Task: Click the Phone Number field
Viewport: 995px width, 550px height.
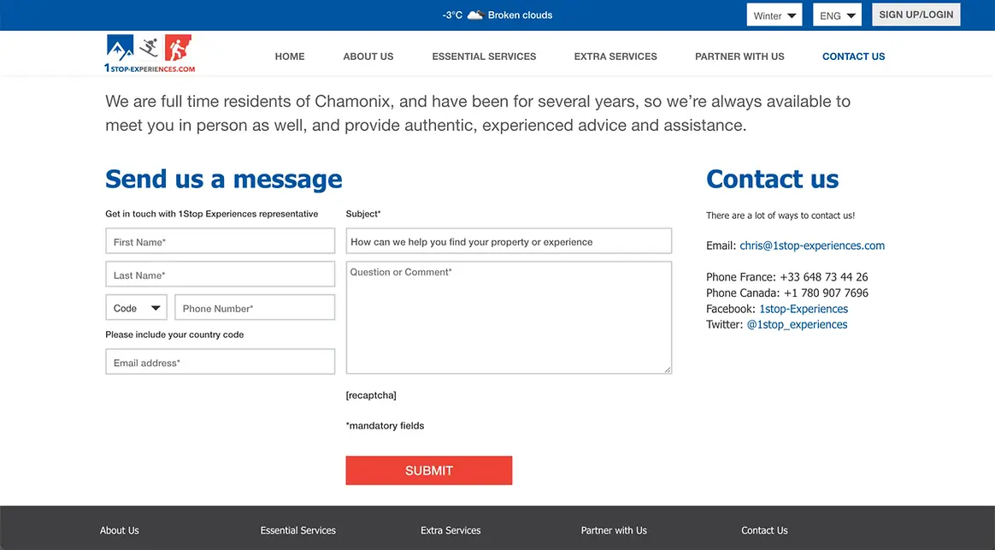Action: pyautogui.click(x=254, y=308)
